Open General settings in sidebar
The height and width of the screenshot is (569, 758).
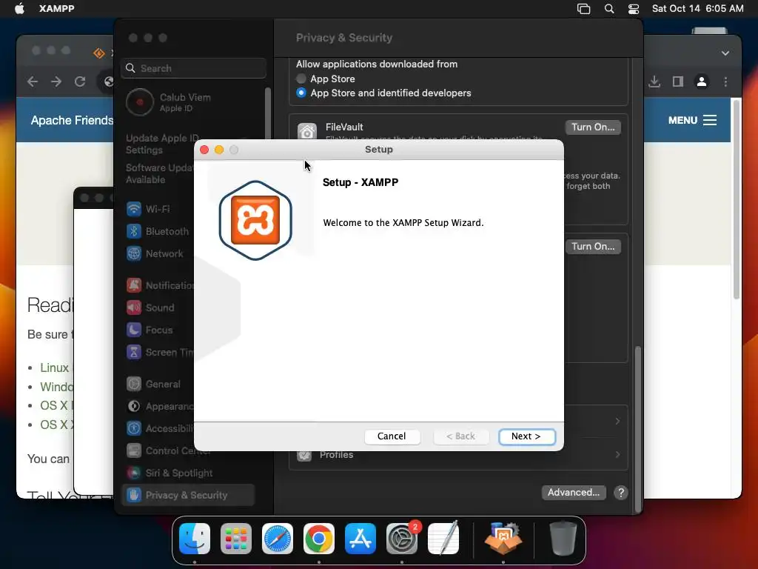tap(153, 385)
